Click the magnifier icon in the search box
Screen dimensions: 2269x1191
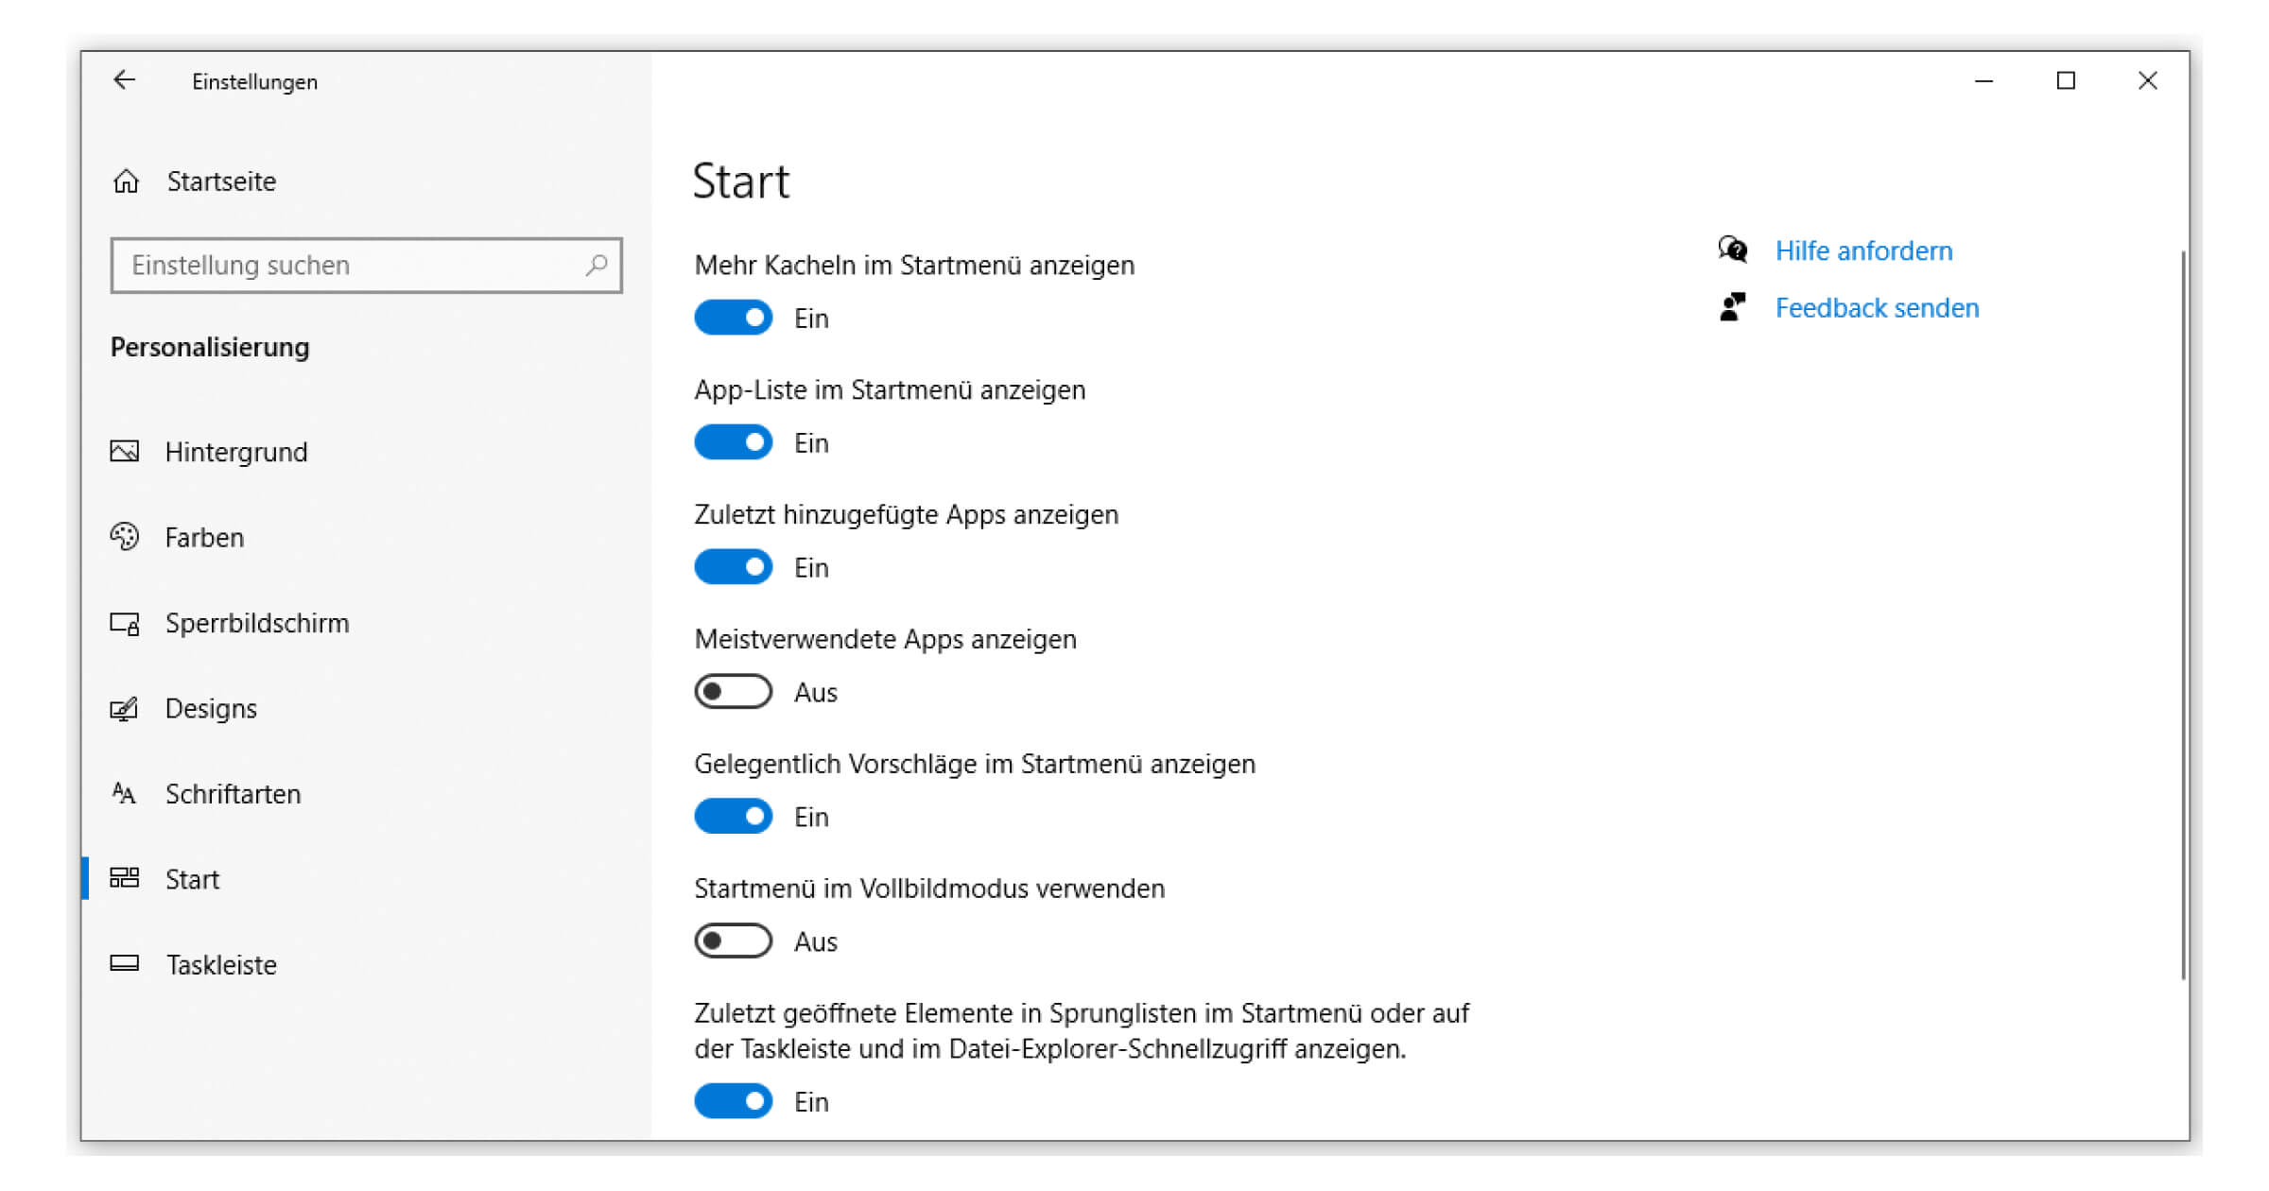(597, 266)
